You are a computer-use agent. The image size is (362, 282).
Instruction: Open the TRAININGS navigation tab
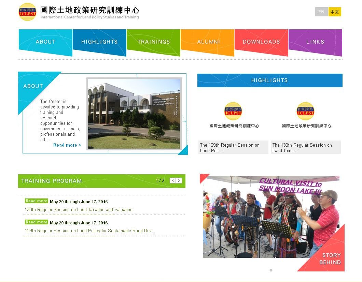pyautogui.click(x=153, y=42)
